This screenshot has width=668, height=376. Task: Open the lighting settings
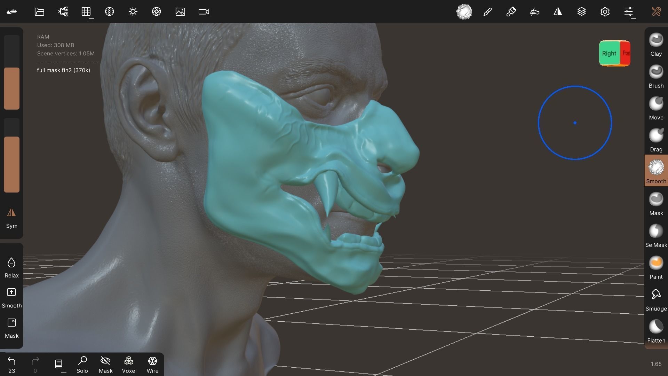coord(133,11)
